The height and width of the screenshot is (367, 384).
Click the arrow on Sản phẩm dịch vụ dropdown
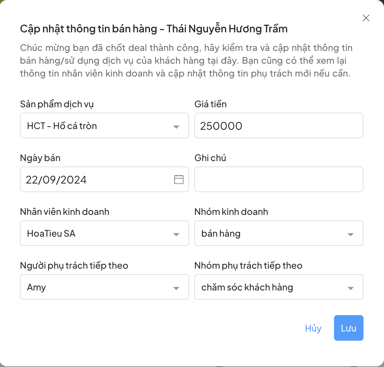(x=176, y=127)
